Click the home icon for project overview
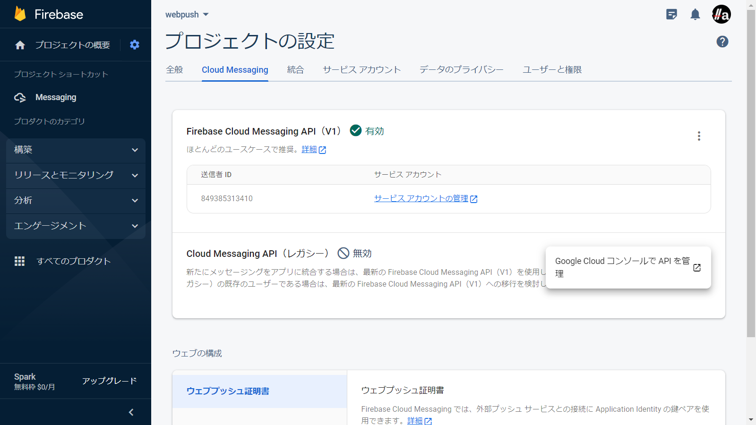 coord(20,45)
